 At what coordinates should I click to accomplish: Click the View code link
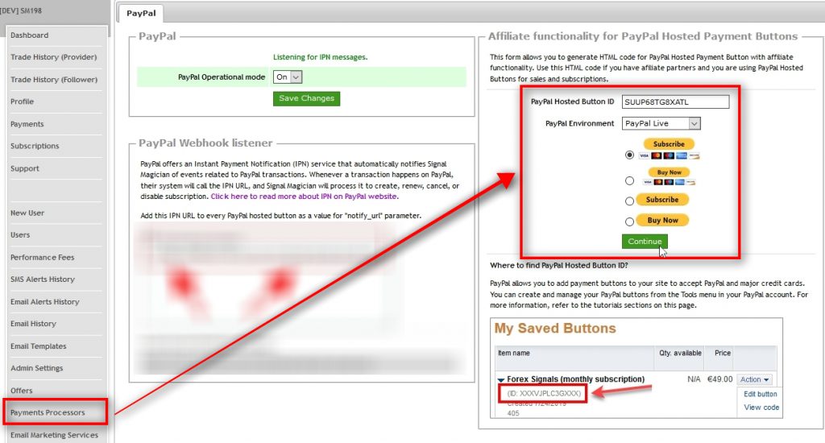pyautogui.click(x=761, y=408)
